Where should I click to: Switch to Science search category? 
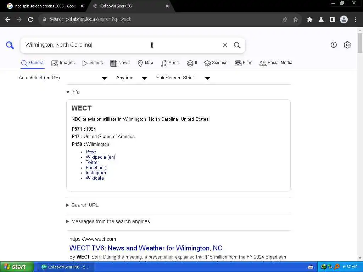(216, 63)
